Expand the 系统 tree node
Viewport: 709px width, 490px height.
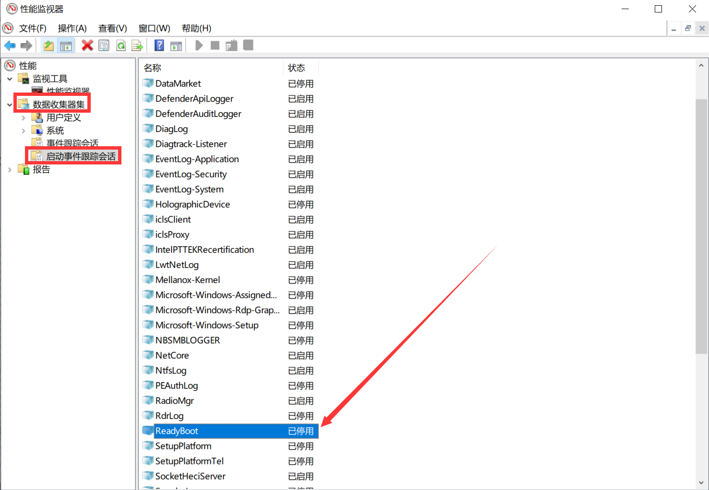(x=23, y=130)
